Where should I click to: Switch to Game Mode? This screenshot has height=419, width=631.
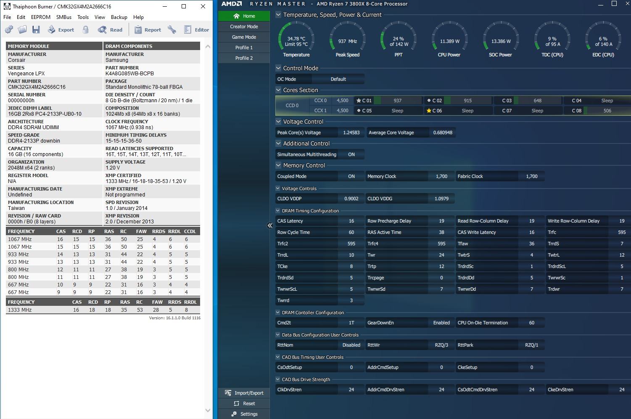click(244, 37)
